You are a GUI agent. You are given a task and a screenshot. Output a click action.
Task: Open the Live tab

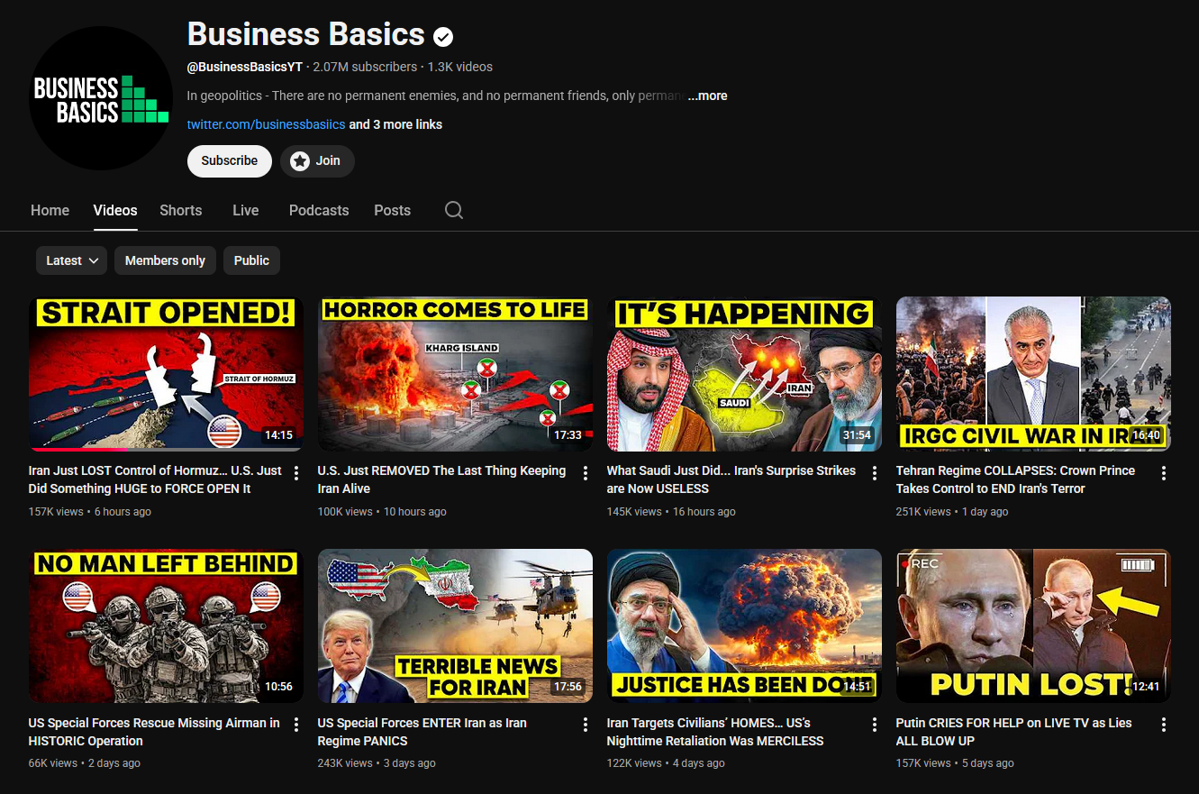[245, 210]
